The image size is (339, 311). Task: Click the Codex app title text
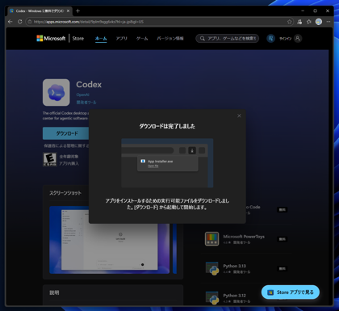coord(89,84)
